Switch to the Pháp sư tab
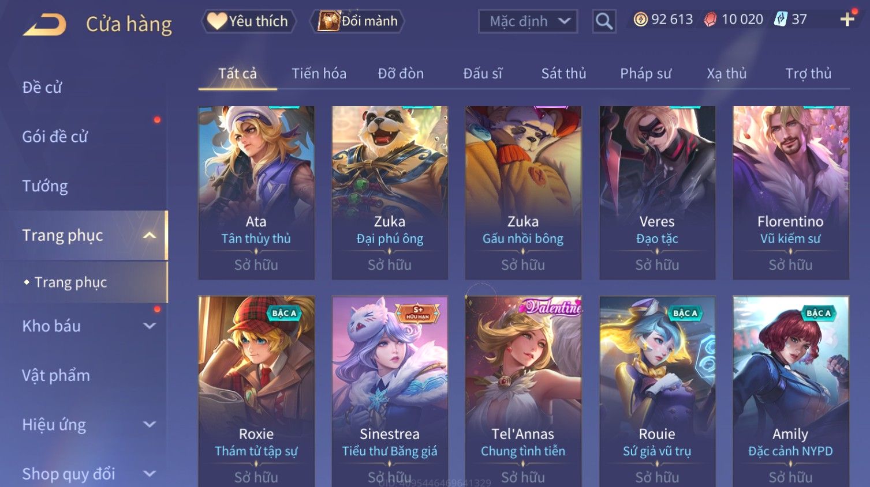 645,73
